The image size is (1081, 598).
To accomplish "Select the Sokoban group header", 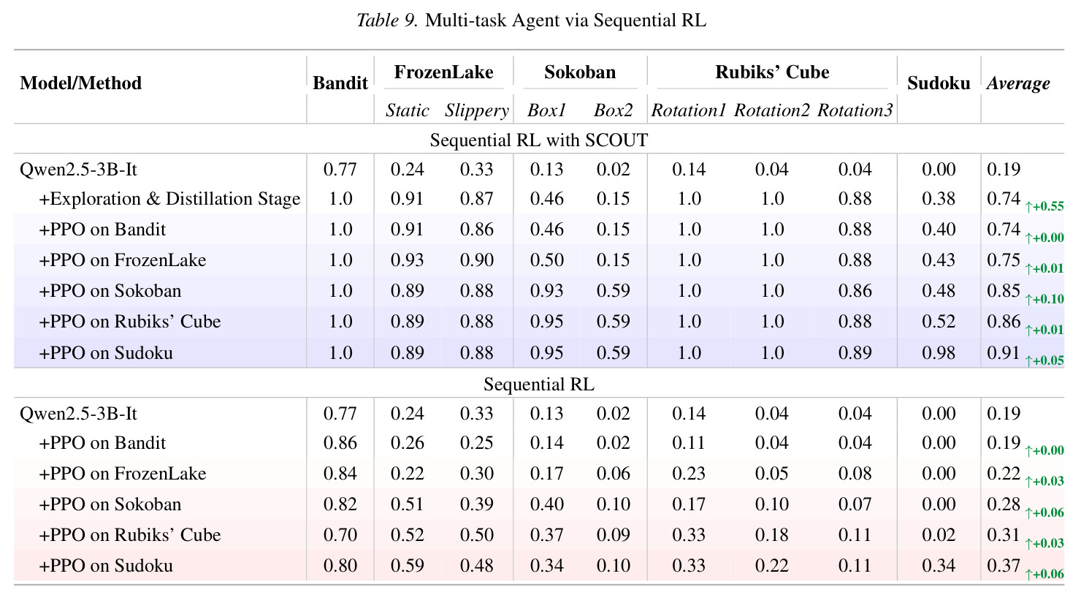I will 580,72.
